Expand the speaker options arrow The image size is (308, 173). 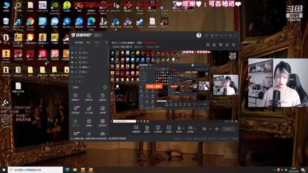pyautogui.click(x=195, y=128)
